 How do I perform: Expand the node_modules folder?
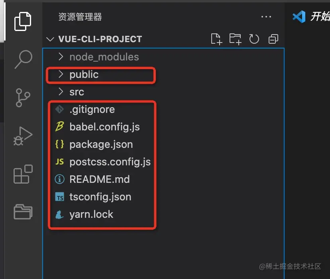[x=104, y=57]
